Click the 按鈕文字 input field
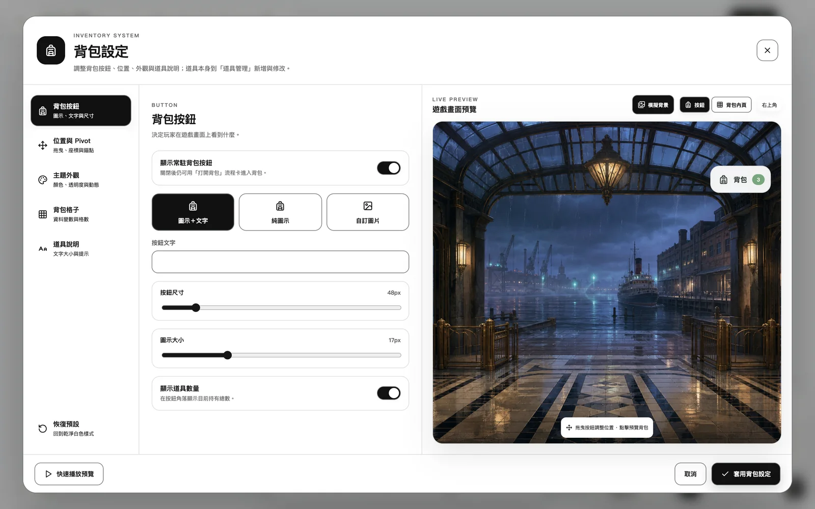Screen dimensions: 815x509 coord(280,262)
